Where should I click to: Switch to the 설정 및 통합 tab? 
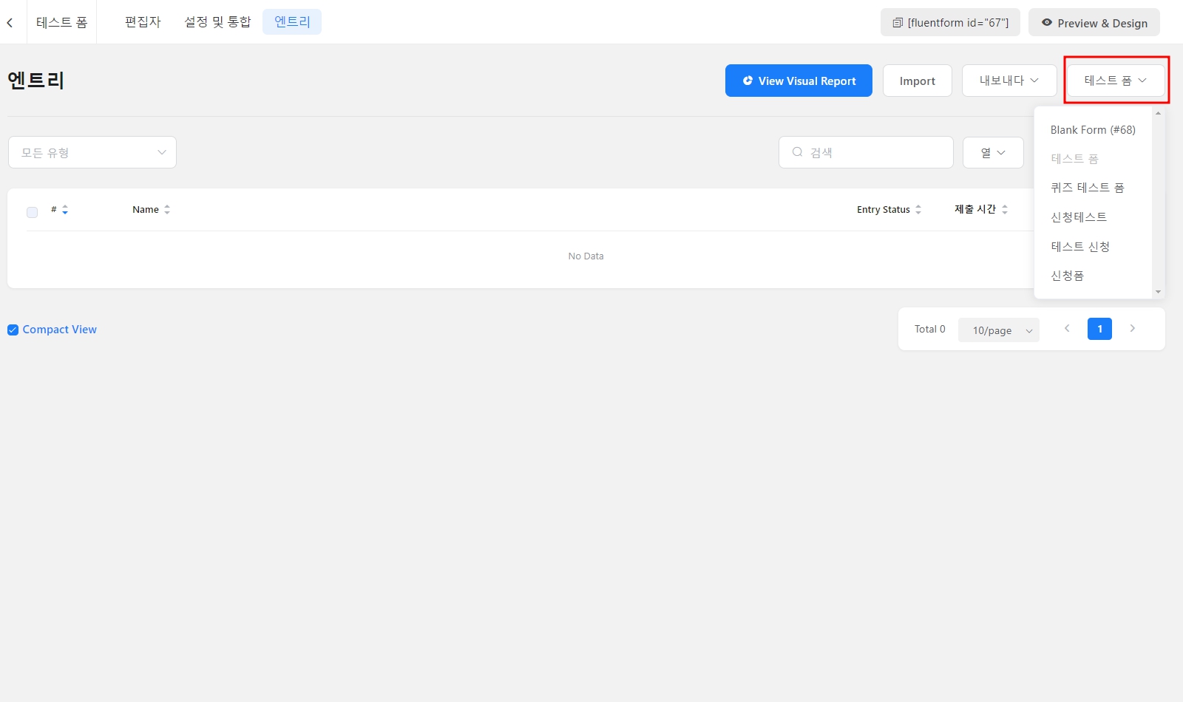click(x=217, y=22)
